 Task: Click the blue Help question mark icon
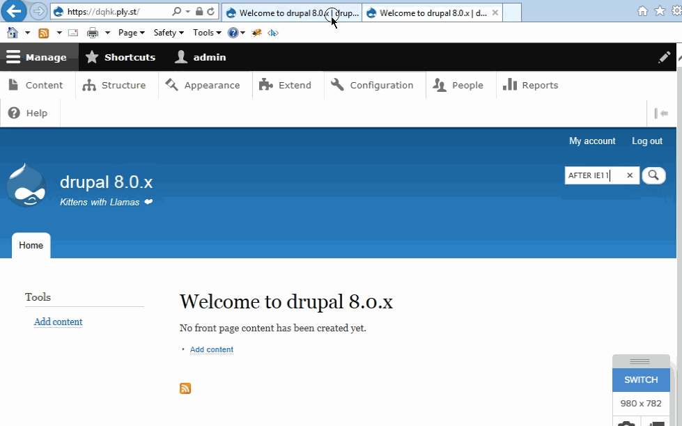[233, 33]
